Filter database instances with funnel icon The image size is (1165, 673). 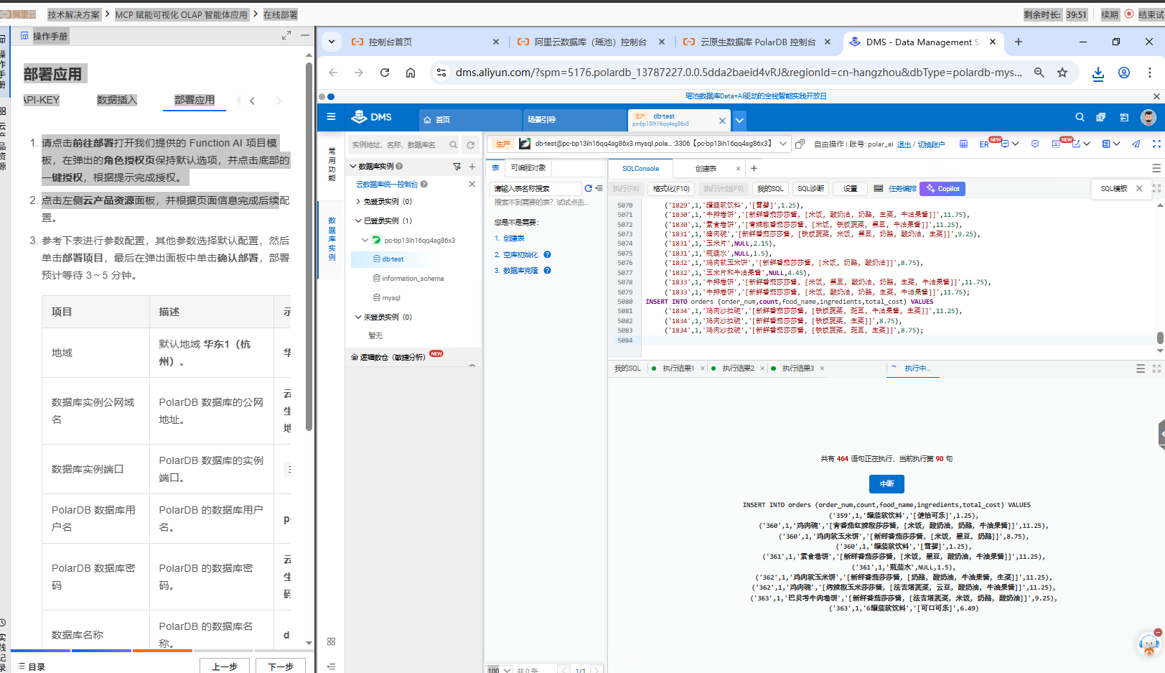tap(457, 167)
